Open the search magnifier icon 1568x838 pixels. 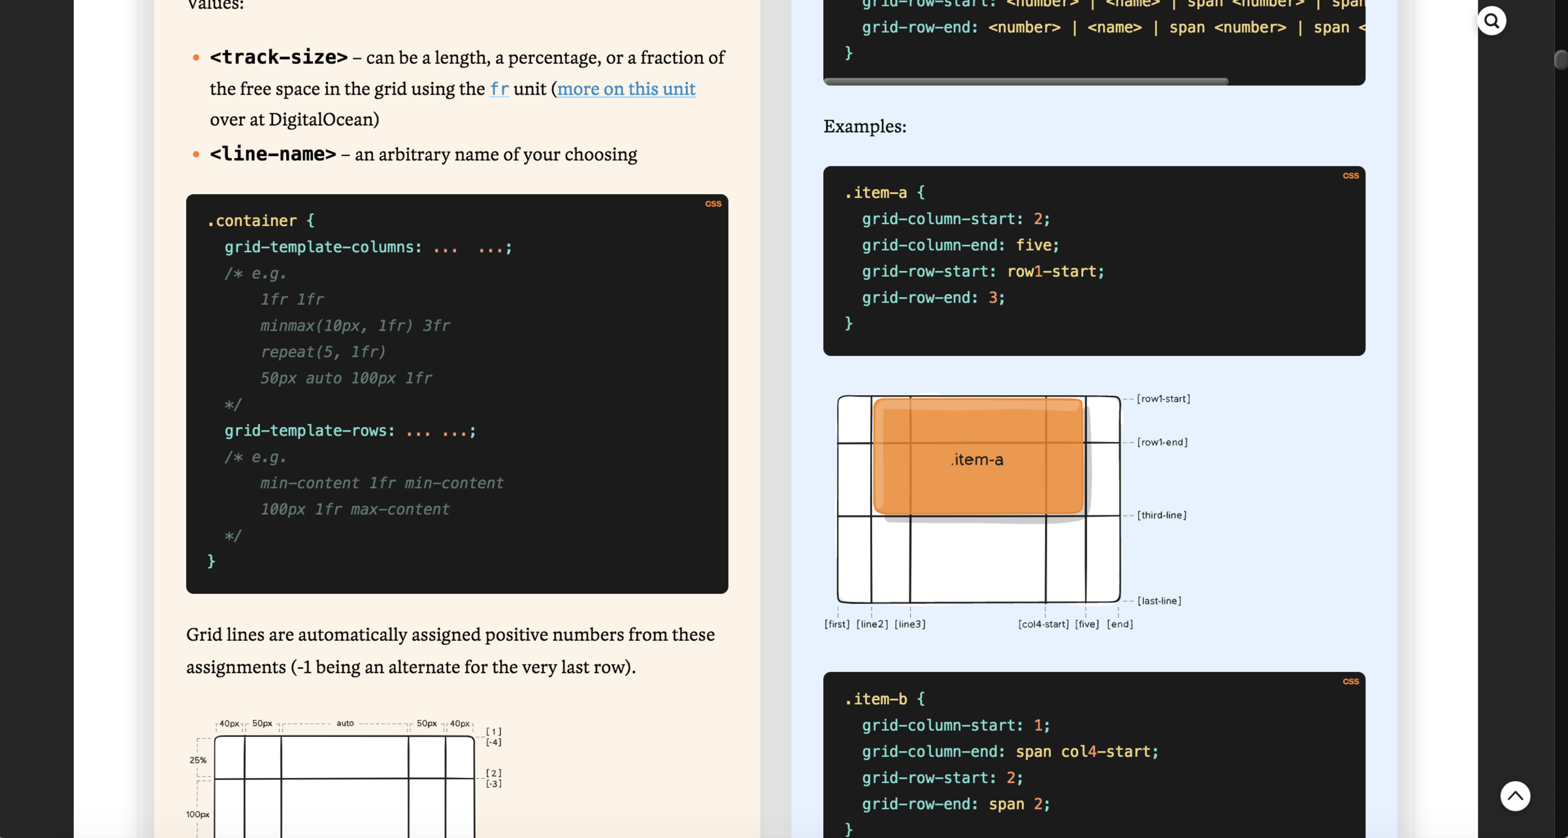(x=1492, y=22)
